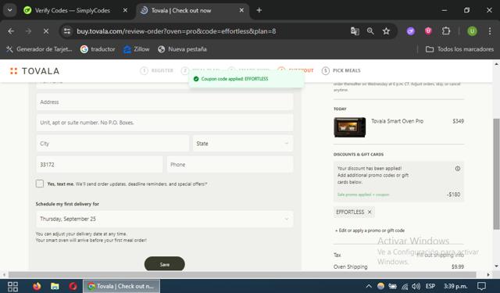Click the Phone input field
Image resolution: width=500 pixels, height=293 pixels.
coord(230,165)
